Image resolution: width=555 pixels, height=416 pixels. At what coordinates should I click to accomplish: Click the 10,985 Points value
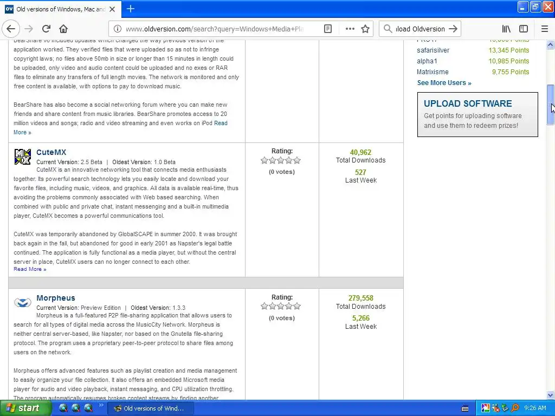(508, 61)
